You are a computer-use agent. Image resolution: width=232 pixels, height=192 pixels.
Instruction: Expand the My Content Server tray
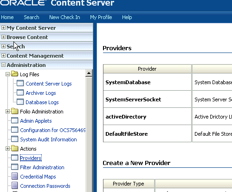[3, 28]
